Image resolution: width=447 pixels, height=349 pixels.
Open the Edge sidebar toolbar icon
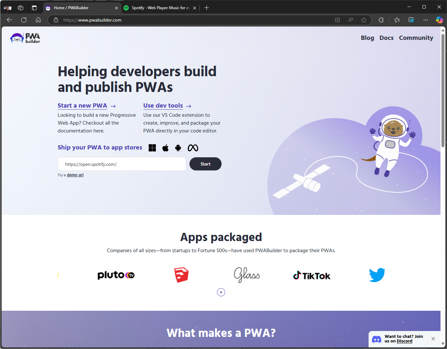tap(411, 20)
